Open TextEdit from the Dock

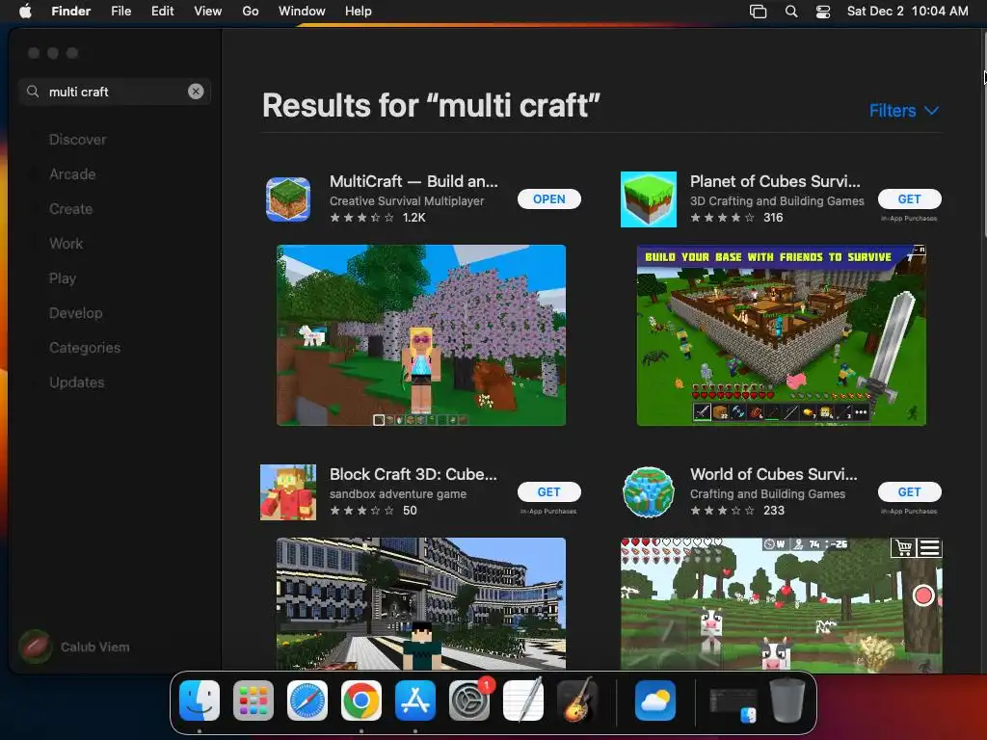tap(523, 700)
